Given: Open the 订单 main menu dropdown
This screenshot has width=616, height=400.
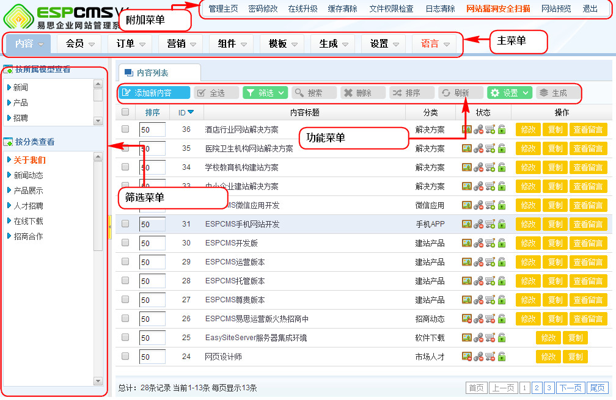Looking at the screenshot, I should click(x=130, y=43).
